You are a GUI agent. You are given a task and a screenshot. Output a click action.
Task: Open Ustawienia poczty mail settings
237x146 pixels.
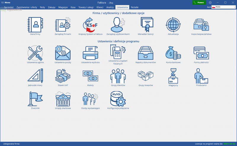point(63,53)
